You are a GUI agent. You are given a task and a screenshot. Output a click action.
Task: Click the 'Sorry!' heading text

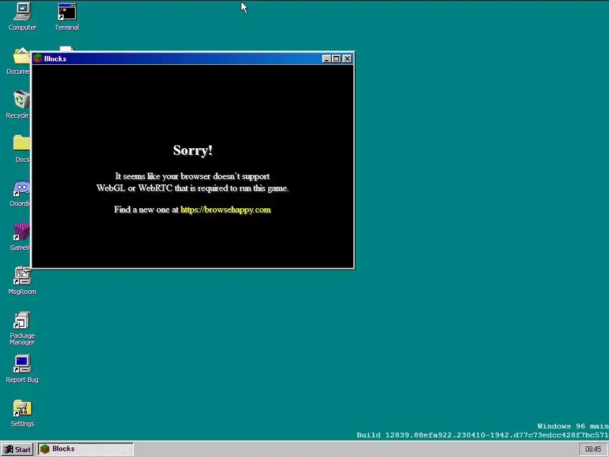[193, 151]
